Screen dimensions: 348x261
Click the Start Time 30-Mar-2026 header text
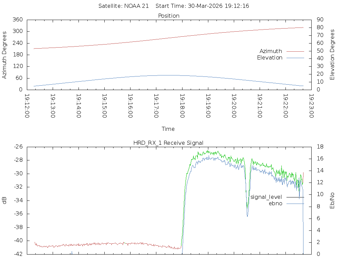pyautogui.click(x=202, y=6)
